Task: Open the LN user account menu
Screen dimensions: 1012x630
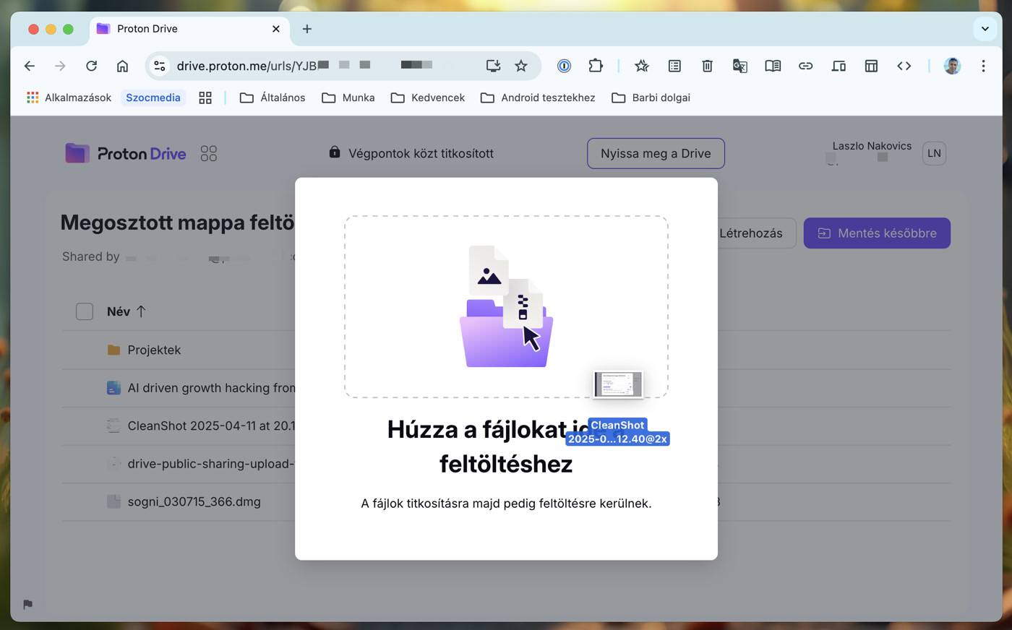Action: 934,153
